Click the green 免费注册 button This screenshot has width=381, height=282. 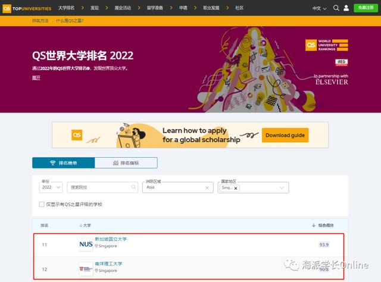tap(366, 8)
